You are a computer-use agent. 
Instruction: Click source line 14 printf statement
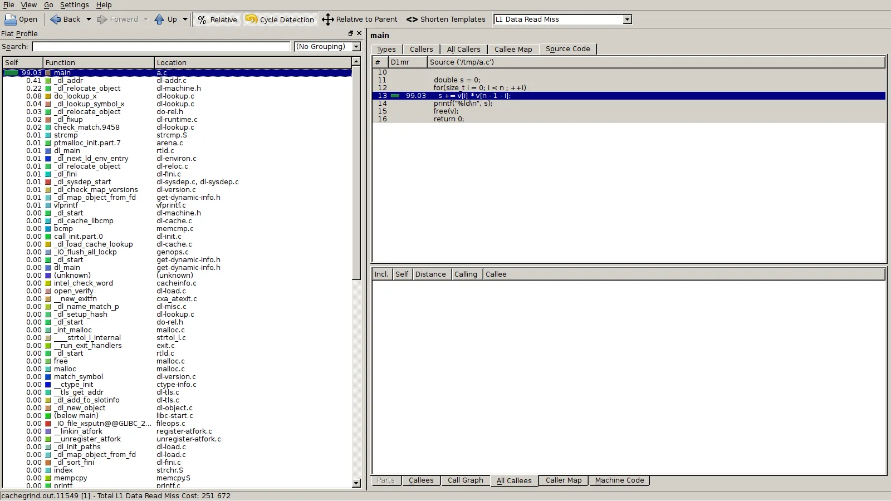pos(629,104)
